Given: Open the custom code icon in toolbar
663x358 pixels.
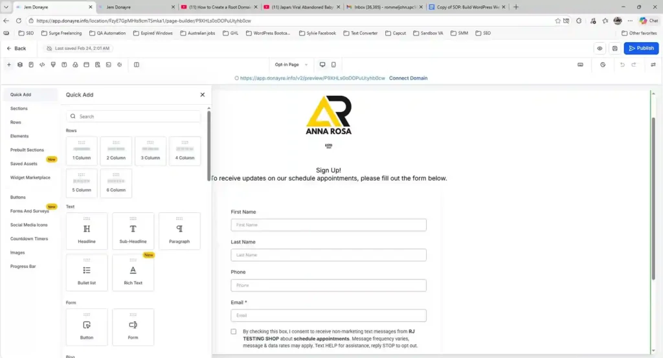Looking at the screenshot, I should (42, 65).
